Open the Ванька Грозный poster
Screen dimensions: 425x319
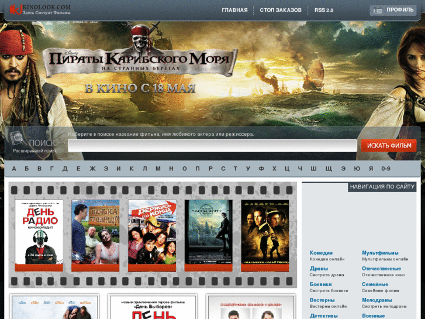tap(95, 235)
